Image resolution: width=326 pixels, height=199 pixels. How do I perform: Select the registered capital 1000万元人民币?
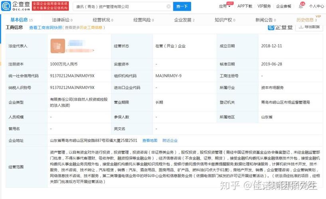tap(63, 64)
